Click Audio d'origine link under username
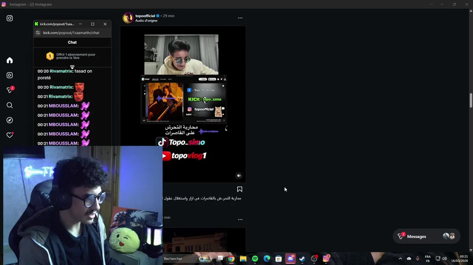 tap(146, 21)
